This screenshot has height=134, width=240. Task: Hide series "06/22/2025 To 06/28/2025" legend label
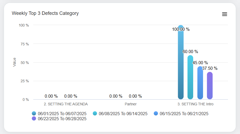click(62, 119)
